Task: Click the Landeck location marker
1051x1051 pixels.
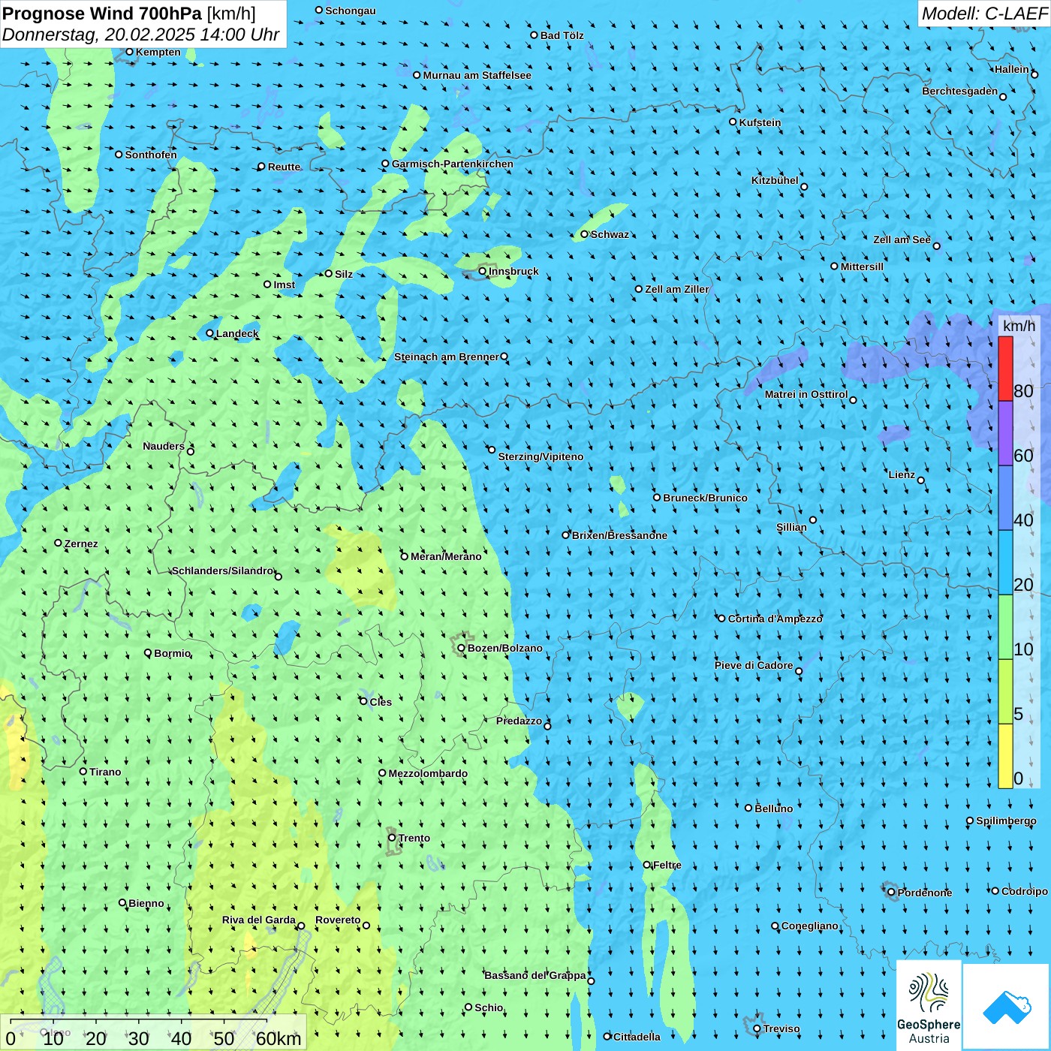Action: pyautogui.click(x=209, y=333)
